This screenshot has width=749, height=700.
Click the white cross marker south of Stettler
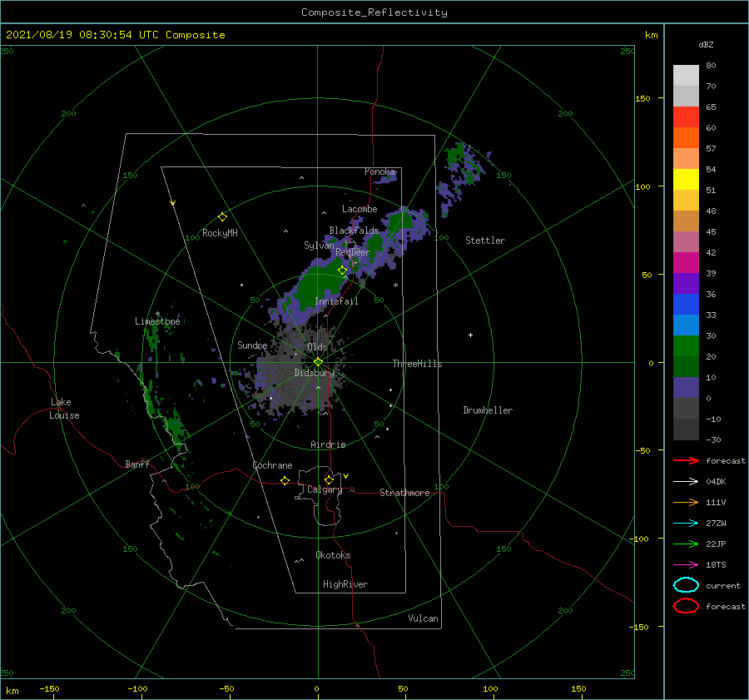tap(470, 335)
